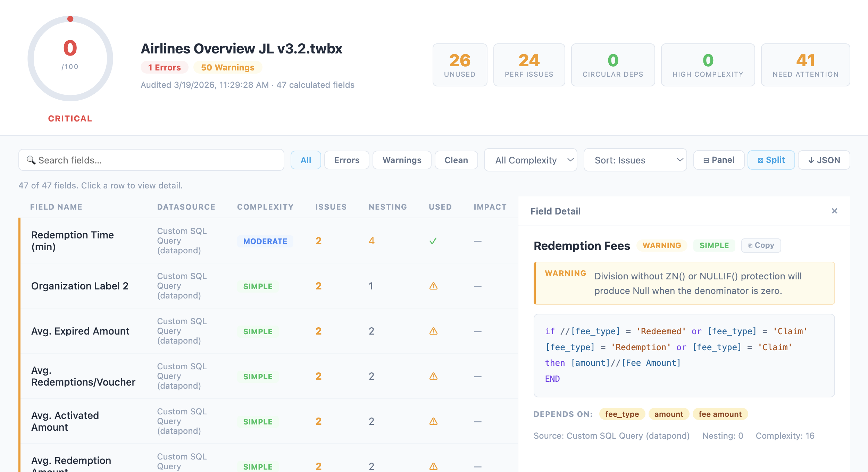Click the formula code block
The image size is (868, 472).
684,355
